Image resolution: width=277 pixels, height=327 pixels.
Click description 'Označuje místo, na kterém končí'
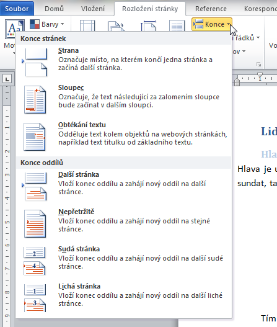click(135, 64)
